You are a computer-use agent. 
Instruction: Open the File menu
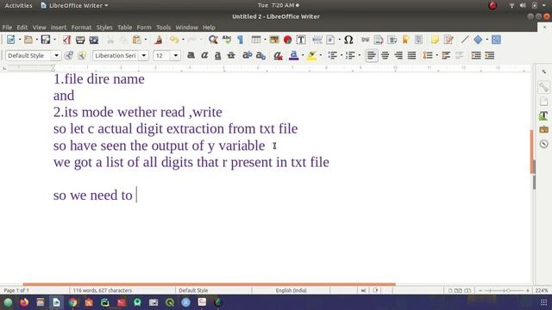(x=7, y=28)
